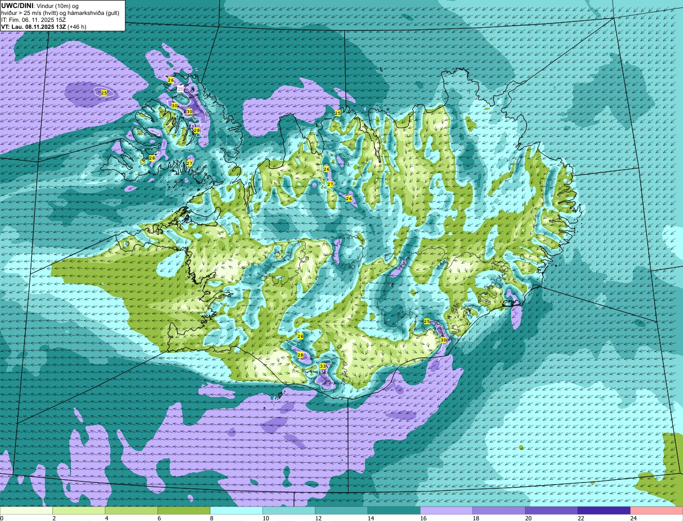Click the scale label '2'

[54, 518]
